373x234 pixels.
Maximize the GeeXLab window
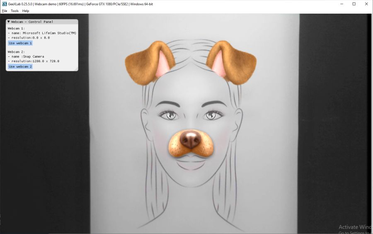(x=354, y=4)
